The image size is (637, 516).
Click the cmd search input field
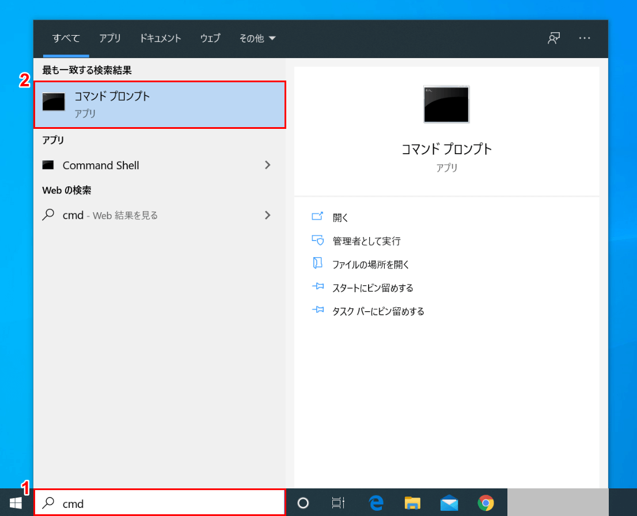(x=160, y=503)
